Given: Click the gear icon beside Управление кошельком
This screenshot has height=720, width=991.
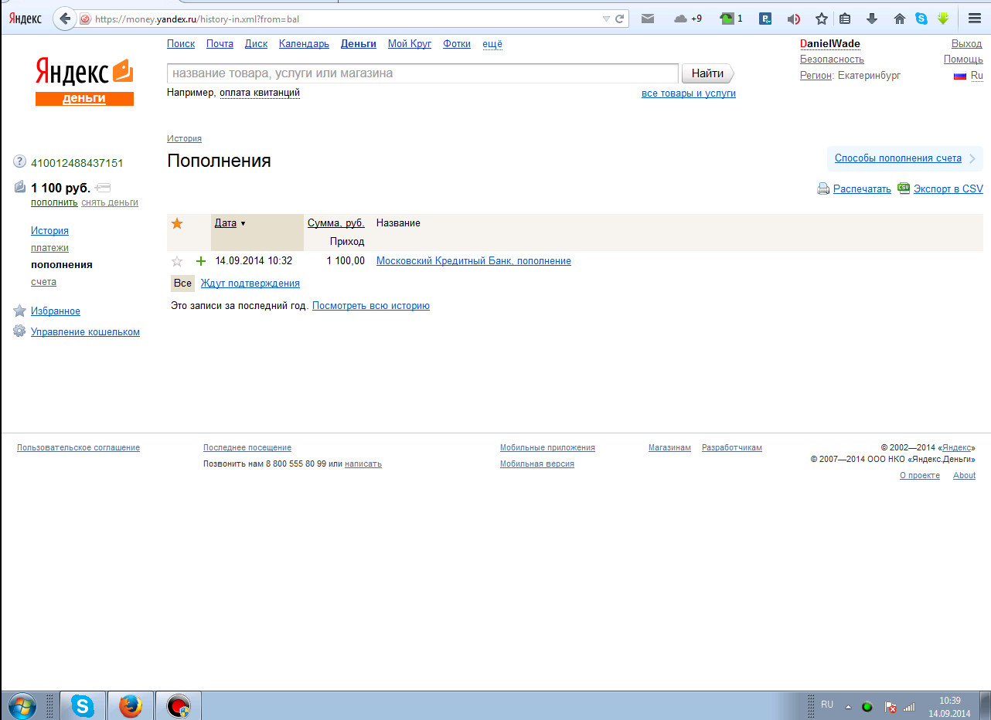Looking at the screenshot, I should 20,331.
